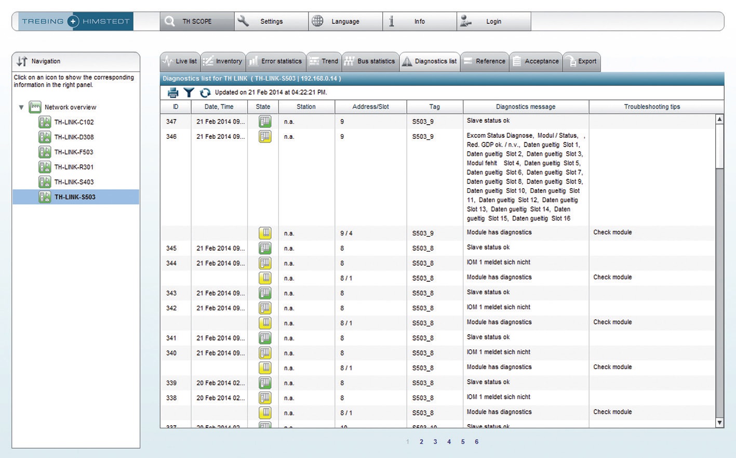Click 'IOM 1 meldet sich nicht' in entry 344
736x458 pixels.
click(499, 263)
